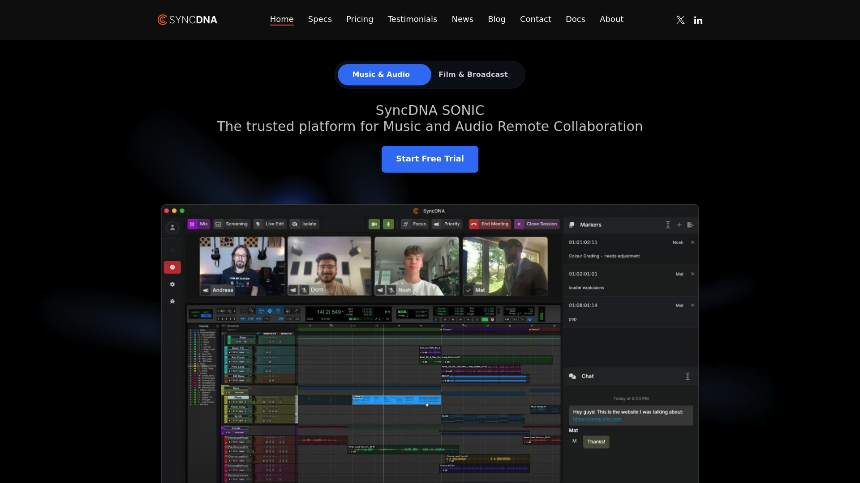Click the red End Meeting button
Viewport: 860px width, 483px height.
(x=490, y=224)
